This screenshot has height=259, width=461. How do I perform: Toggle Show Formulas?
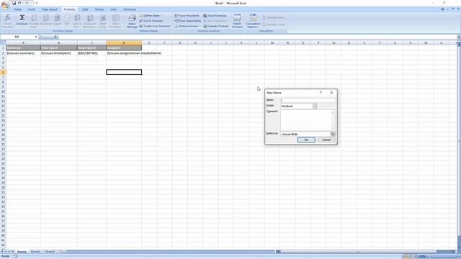[x=215, y=16]
